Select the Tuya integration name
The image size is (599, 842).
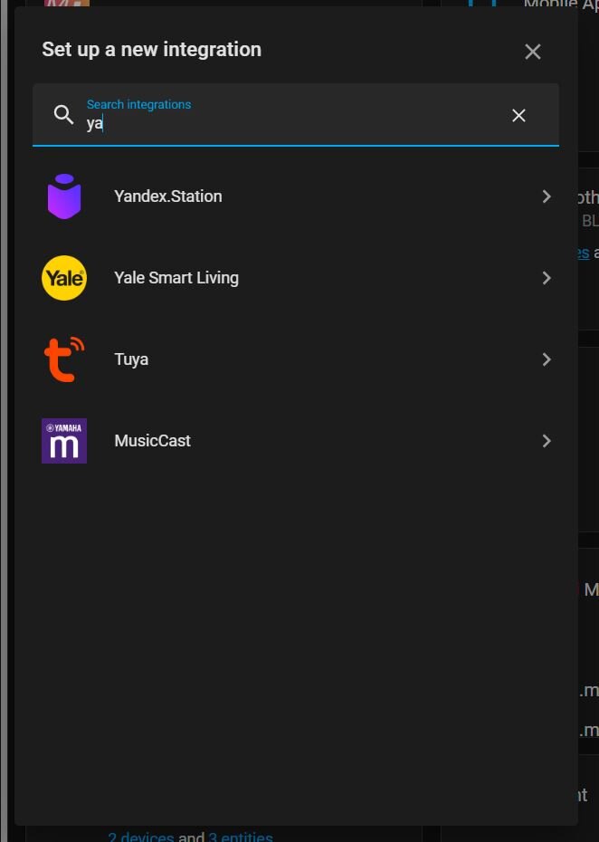click(131, 359)
